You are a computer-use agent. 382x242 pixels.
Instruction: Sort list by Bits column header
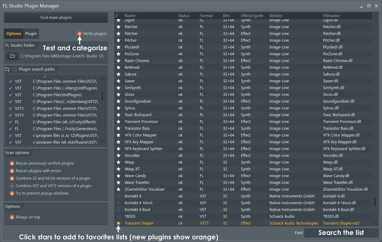226,16
